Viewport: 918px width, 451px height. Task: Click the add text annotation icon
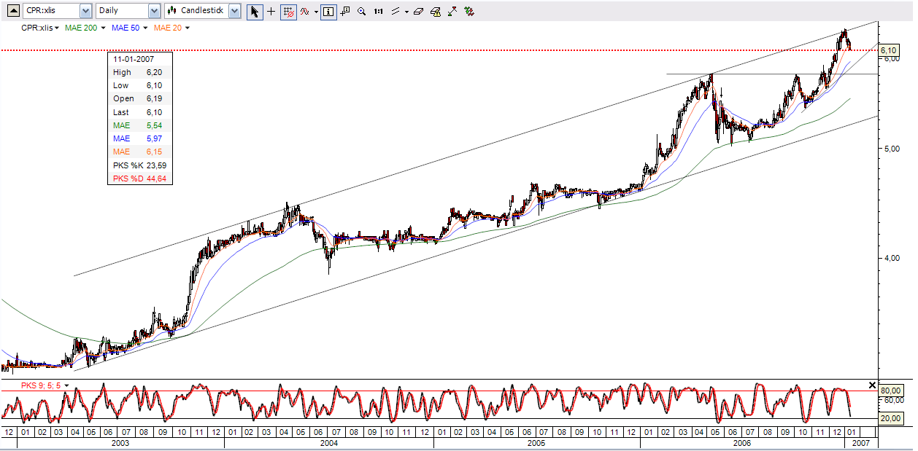click(x=345, y=12)
